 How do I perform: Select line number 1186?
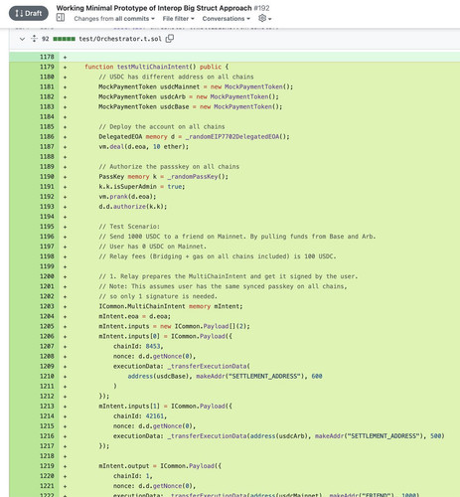(x=47, y=136)
